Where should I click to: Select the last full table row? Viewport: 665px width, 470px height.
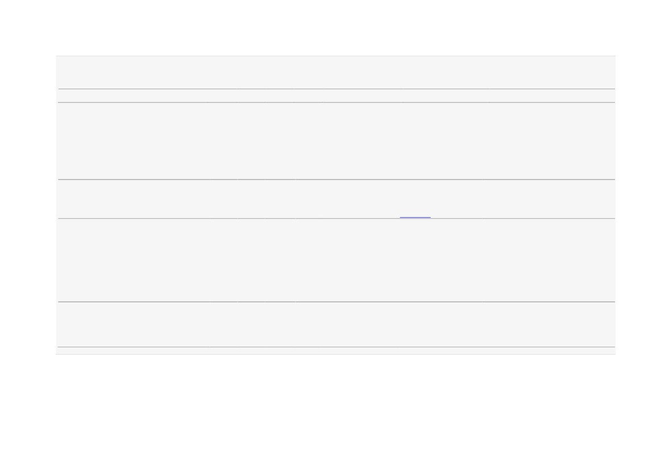[336, 325]
